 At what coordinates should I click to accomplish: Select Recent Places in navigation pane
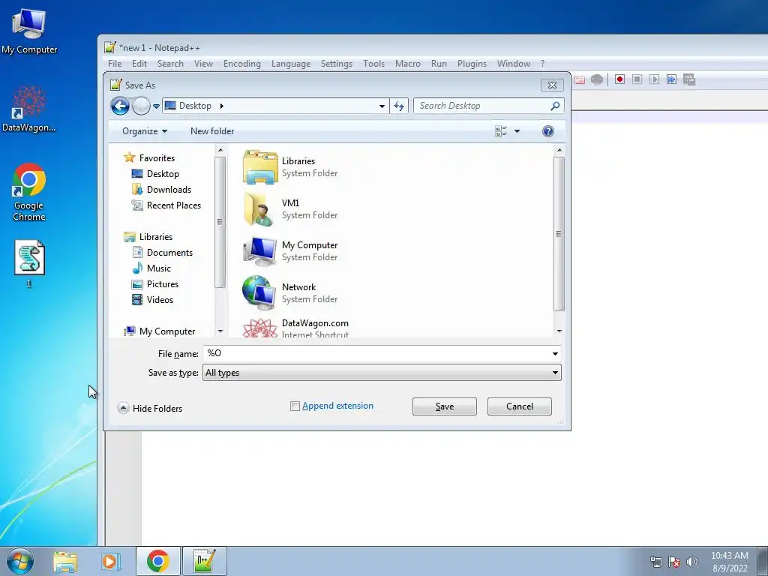(x=166, y=205)
